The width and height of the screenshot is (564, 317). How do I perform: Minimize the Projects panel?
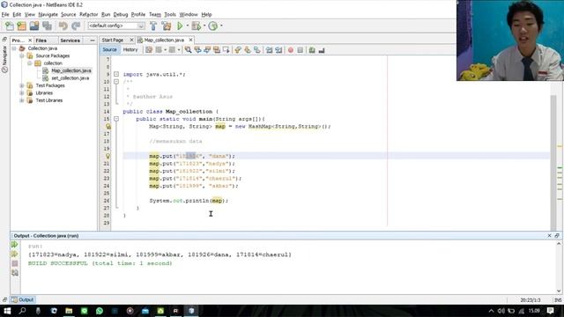tap(92, 41)
